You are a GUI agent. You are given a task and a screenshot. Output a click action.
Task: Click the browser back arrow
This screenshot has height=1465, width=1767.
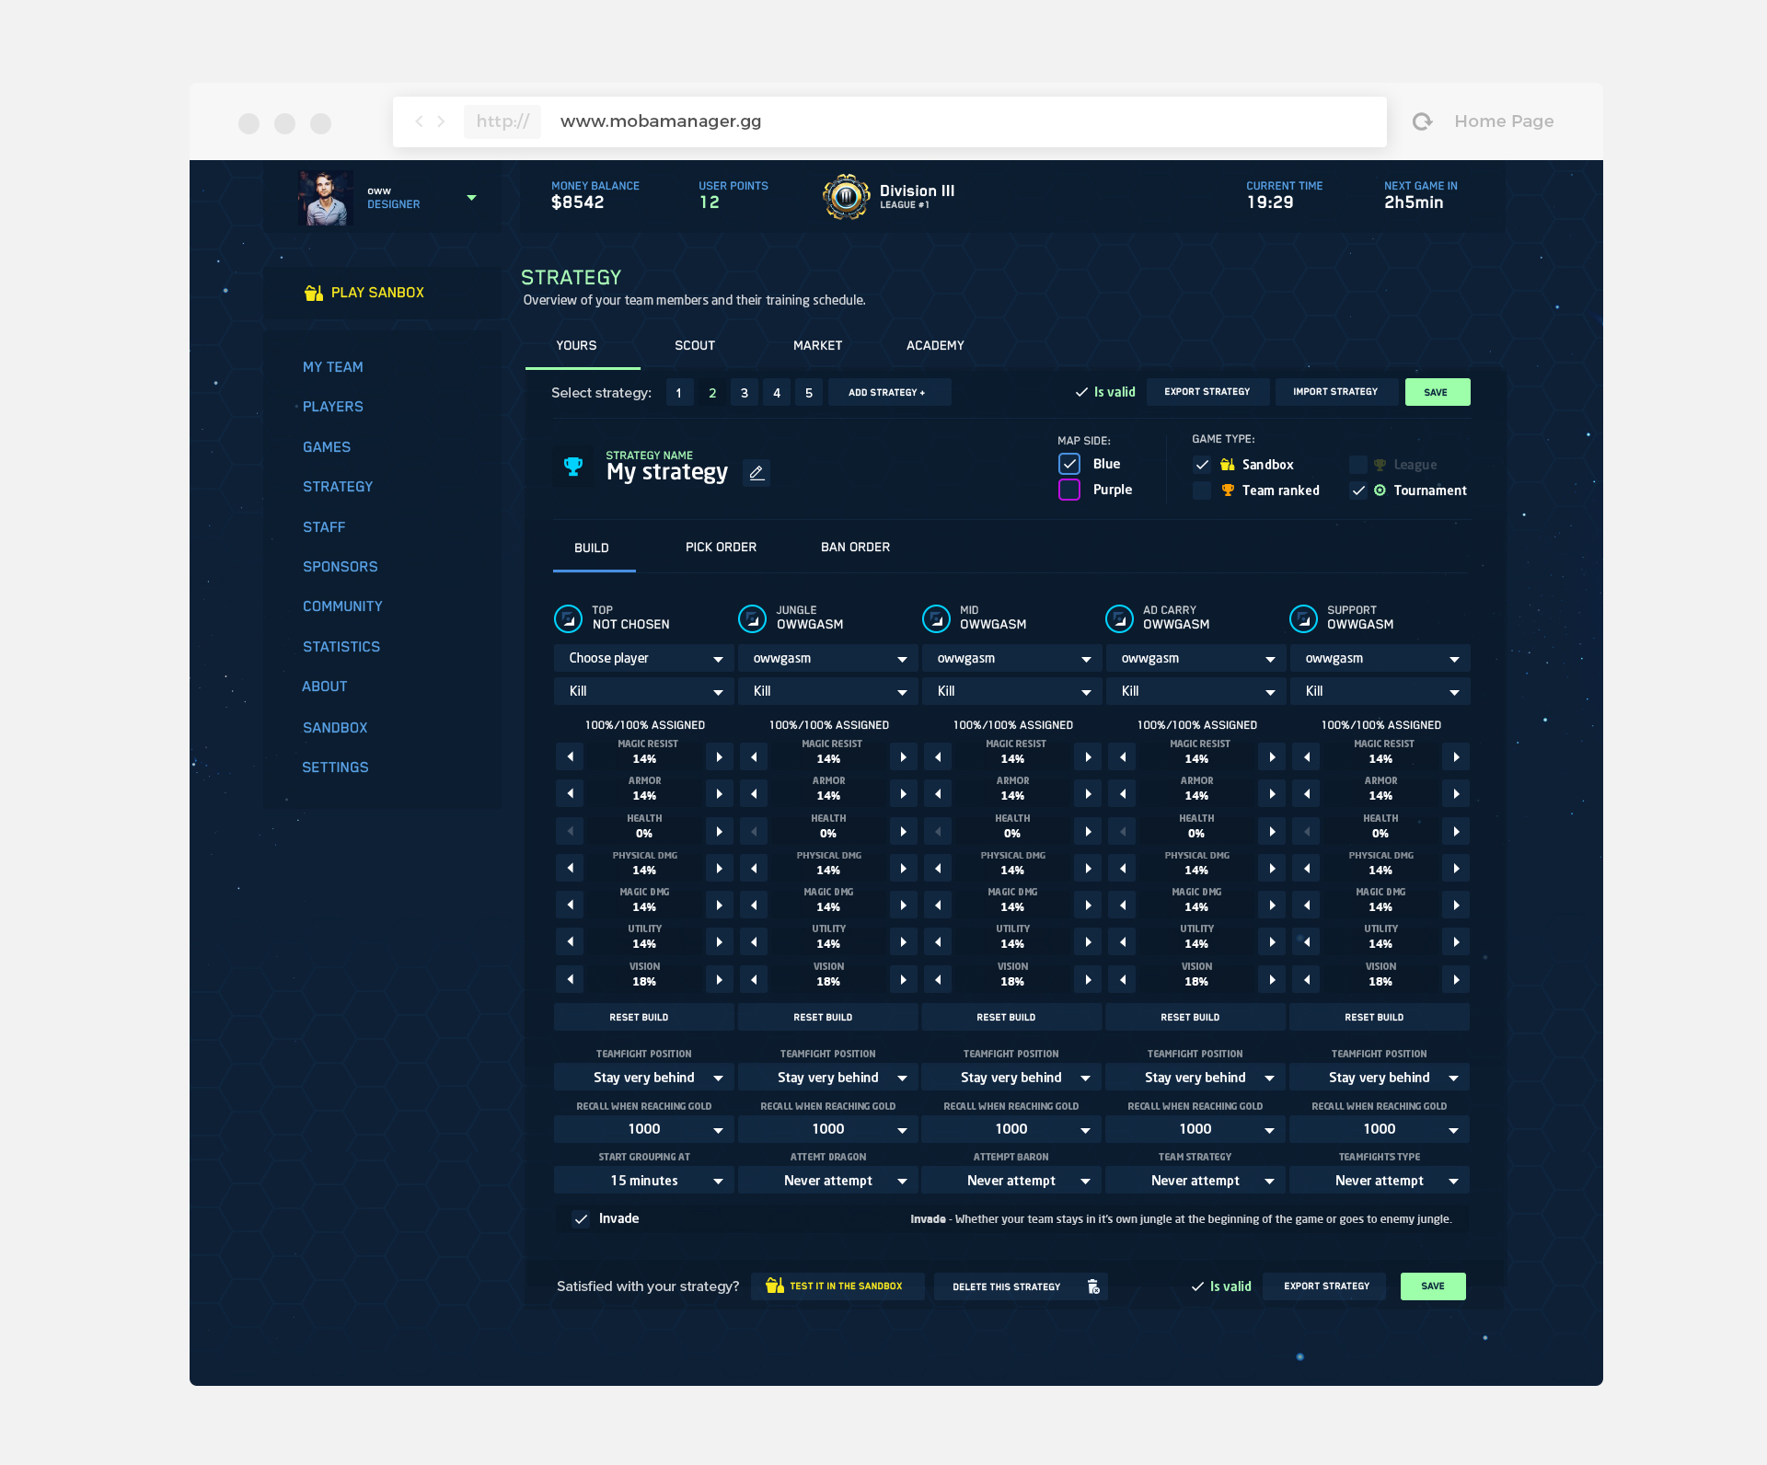coord(419,121)
